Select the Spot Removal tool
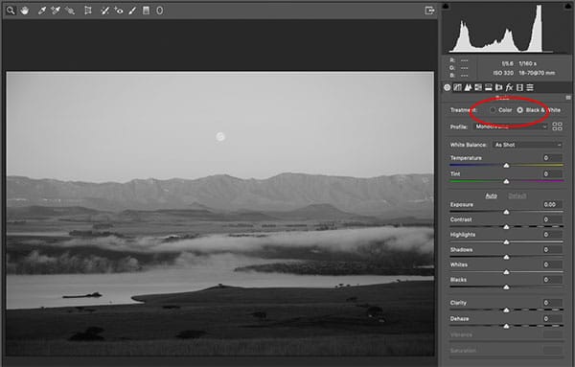This screenshot has width=575, height=367. [104, 11]
